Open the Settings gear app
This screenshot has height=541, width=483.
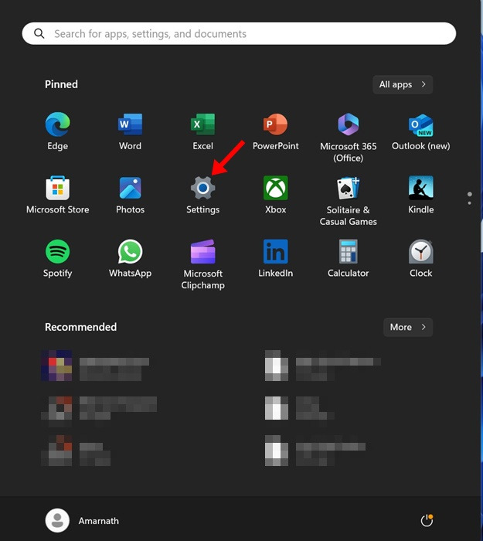[202, 195]
